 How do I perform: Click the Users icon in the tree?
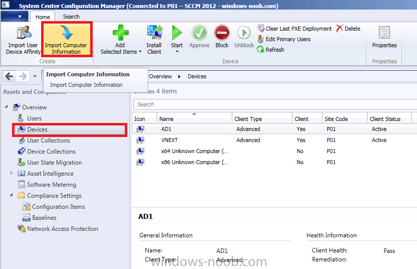pos(21,118)
